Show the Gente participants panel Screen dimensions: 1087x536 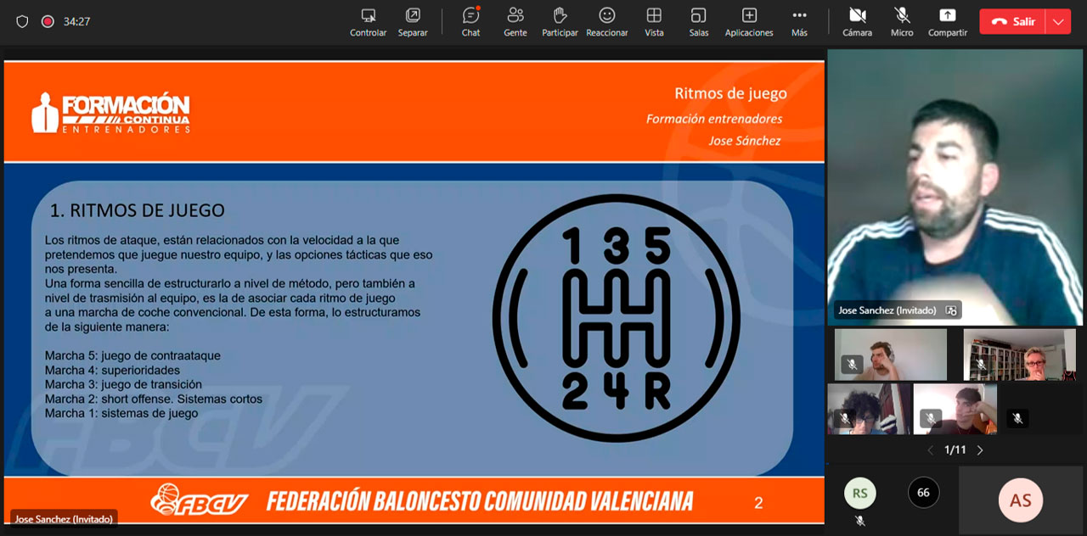(515, 22)
